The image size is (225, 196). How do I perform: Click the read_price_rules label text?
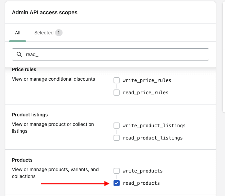click(x=145, y=93)
